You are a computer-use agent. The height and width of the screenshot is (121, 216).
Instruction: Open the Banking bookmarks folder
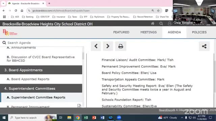click(x=28, y=17)
